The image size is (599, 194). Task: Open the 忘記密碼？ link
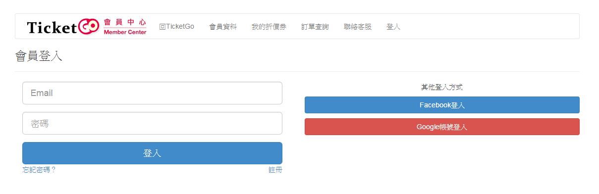click(x=39, y=170)
